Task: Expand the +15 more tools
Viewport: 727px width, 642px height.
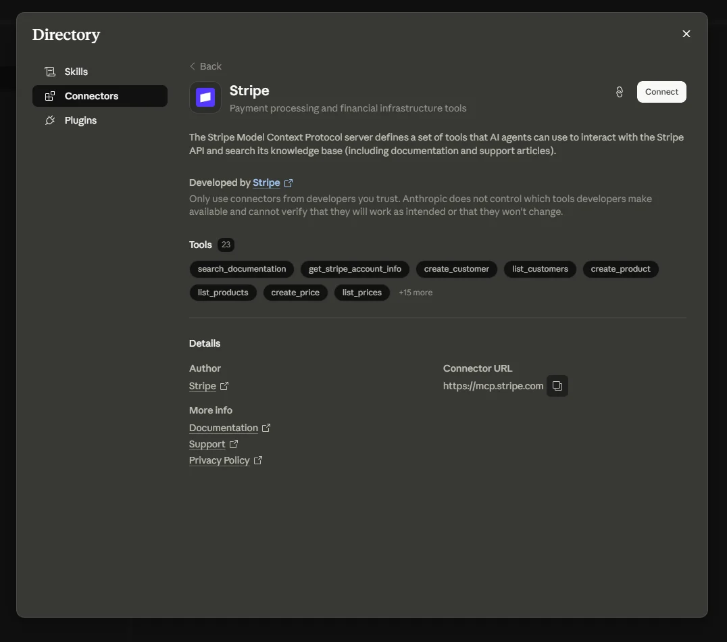Action: (416, 293)
